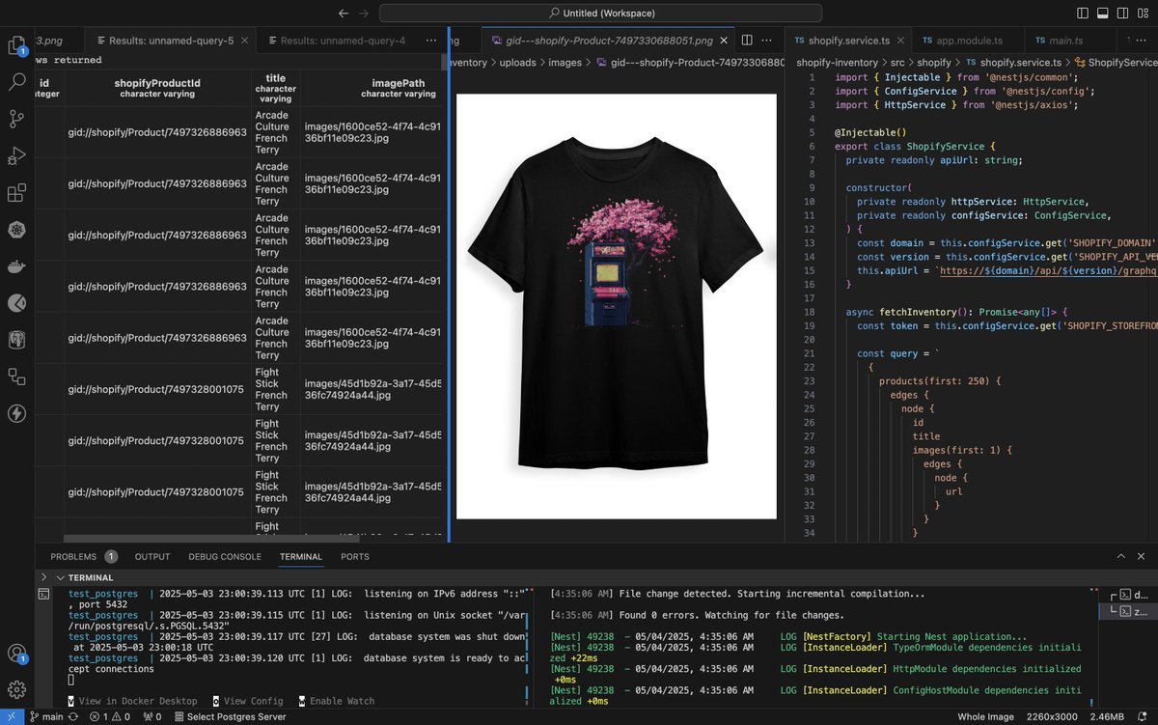Toggle the split editor layout icon
This screenshot has height=725, width=1158.
[746, 40]
